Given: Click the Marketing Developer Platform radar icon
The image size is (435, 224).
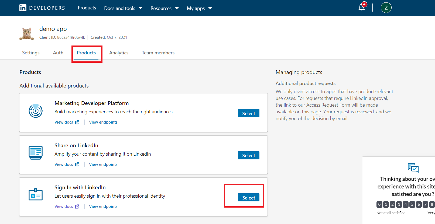Looking at the screenshot, I should coord(36,111).
